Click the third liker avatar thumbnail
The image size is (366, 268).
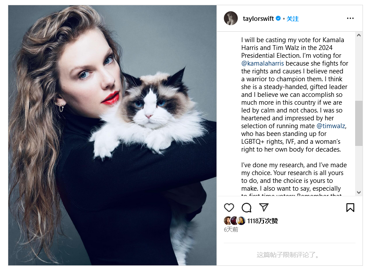tap(242, 221)
